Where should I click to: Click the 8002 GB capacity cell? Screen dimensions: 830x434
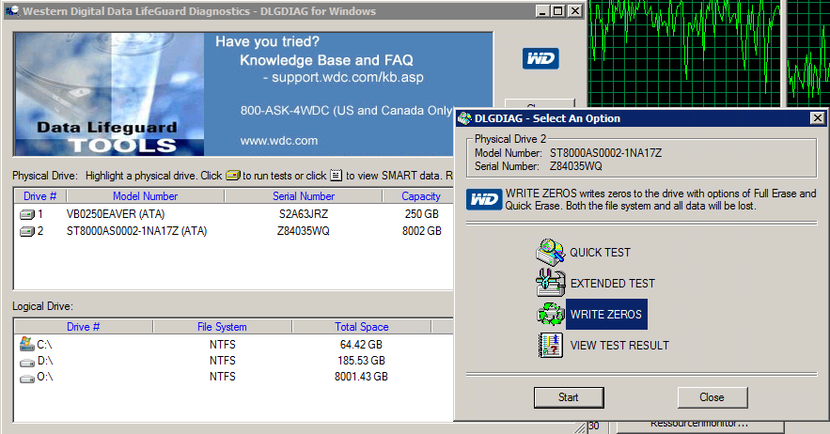click(x=421, y=231)
